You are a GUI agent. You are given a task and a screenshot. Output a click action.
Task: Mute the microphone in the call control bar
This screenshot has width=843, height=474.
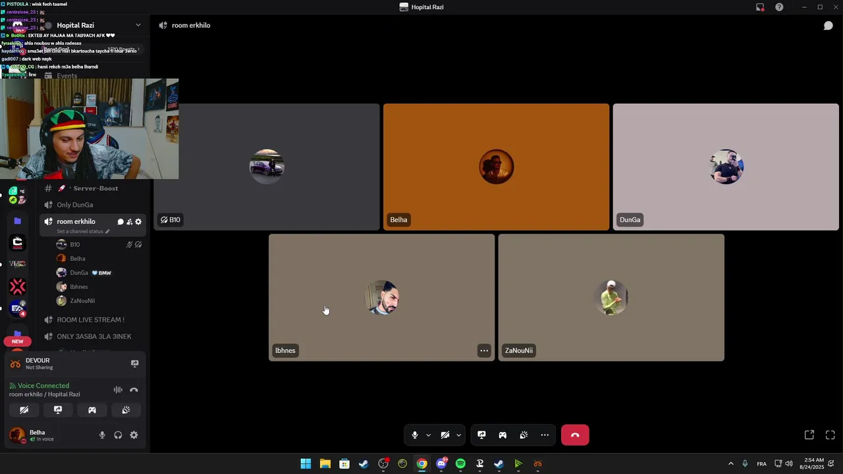click(414, 435)
